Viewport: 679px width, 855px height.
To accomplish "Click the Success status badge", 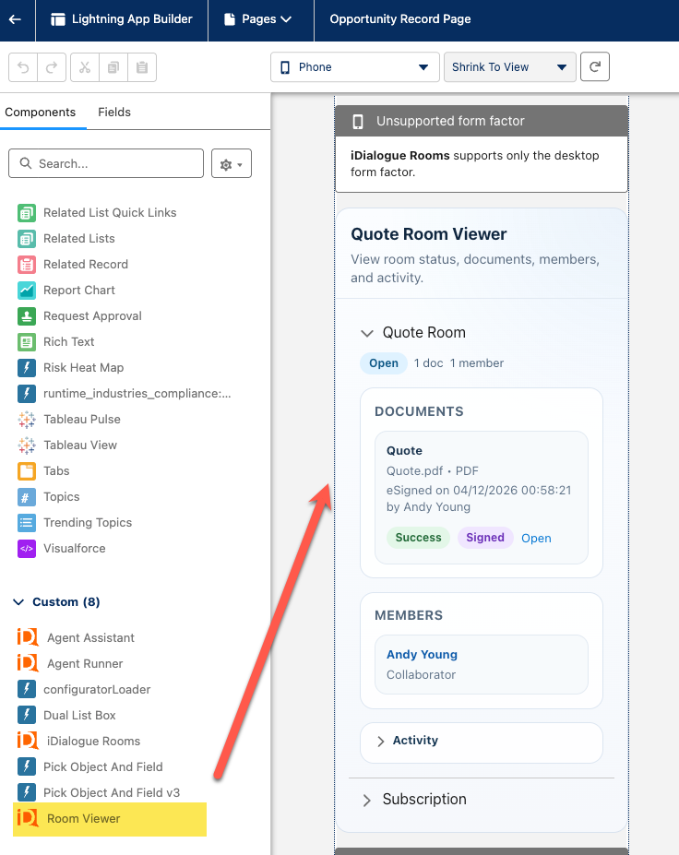I will click(x=418, y=538).
